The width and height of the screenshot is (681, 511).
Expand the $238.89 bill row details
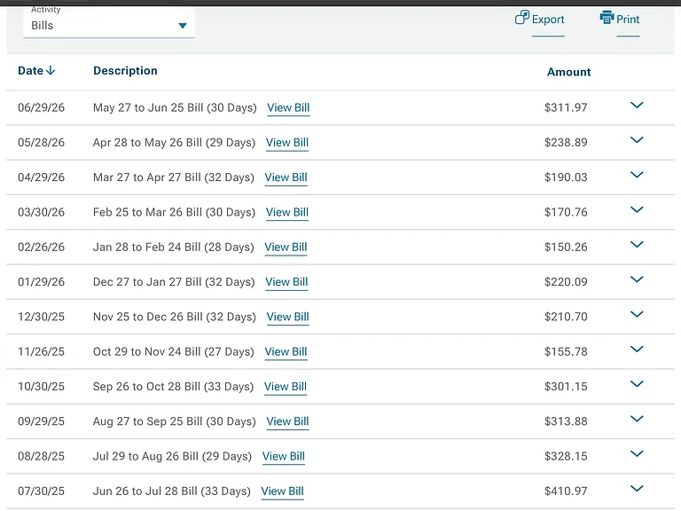[637, 140]
